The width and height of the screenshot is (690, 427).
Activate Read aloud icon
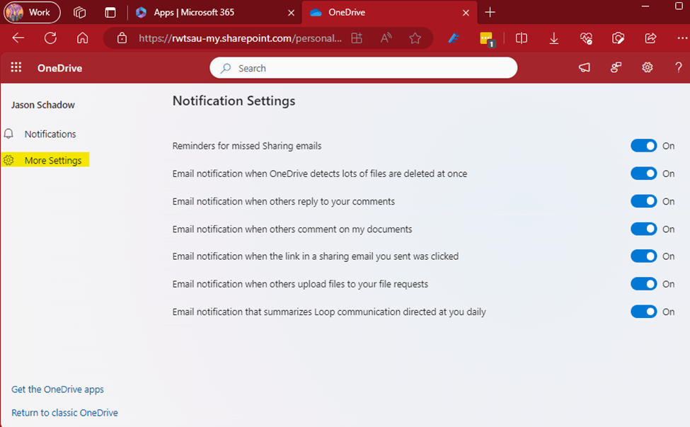(386, 38)
